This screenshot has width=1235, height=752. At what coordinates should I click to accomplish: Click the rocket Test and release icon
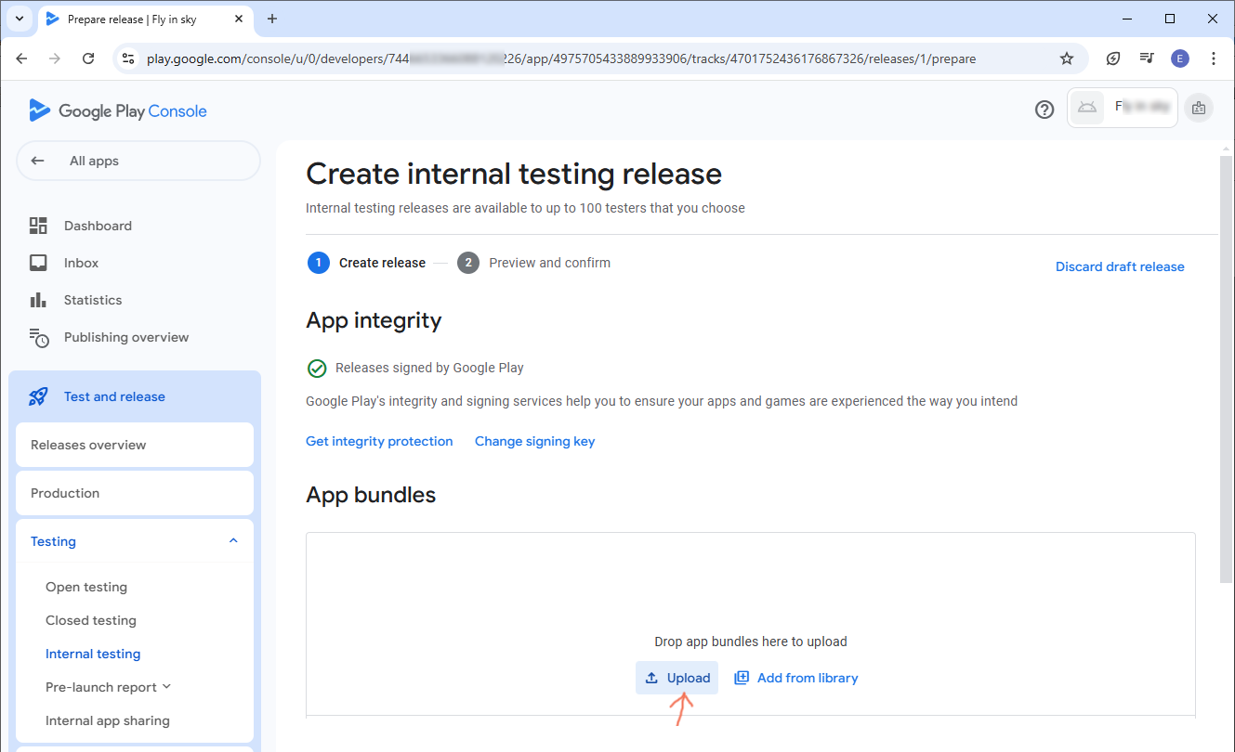point(38,396)
